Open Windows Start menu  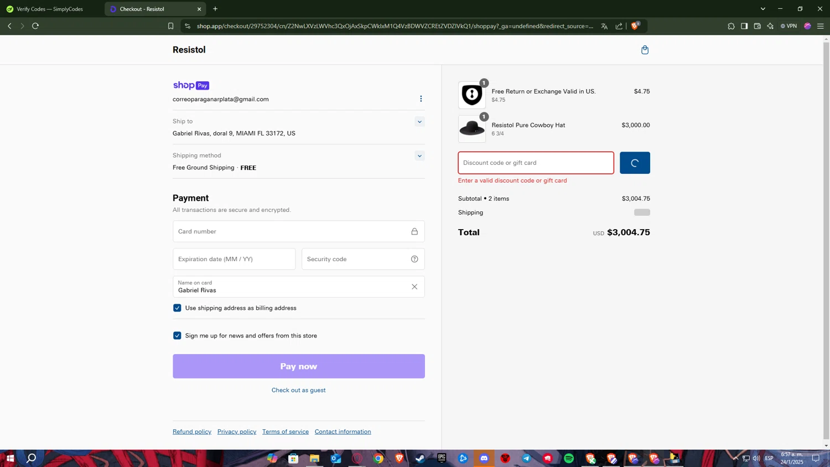(x=10, y=458)
